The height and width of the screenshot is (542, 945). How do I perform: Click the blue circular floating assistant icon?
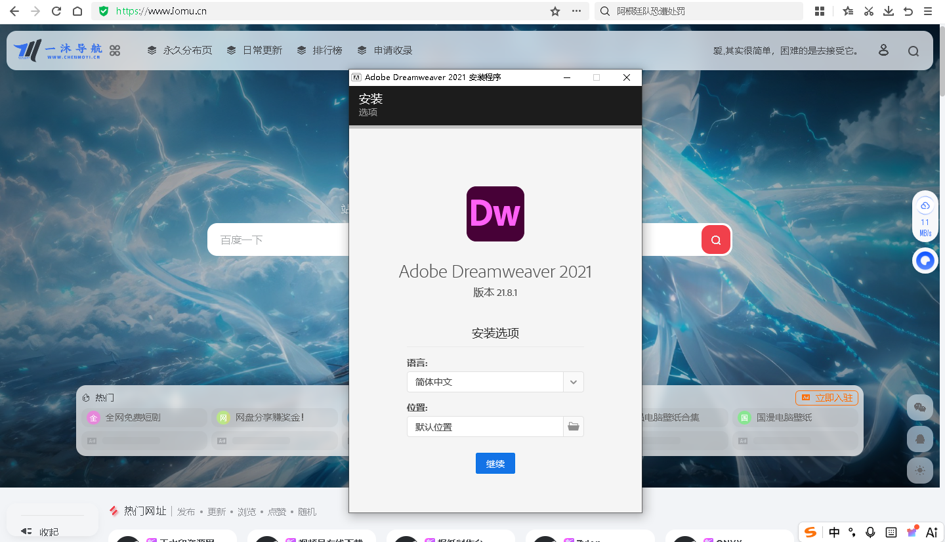[x=925, y=261]
